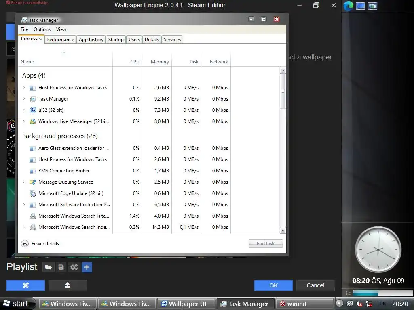Expand Microsoft Windows Search Indexer row
The width and height of the screenshot is (414, 310).
(23, 227)
